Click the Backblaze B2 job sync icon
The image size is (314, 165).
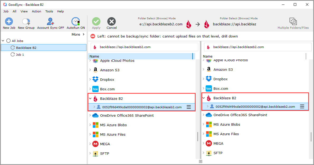pyautogui.click(x=13, y=48)
